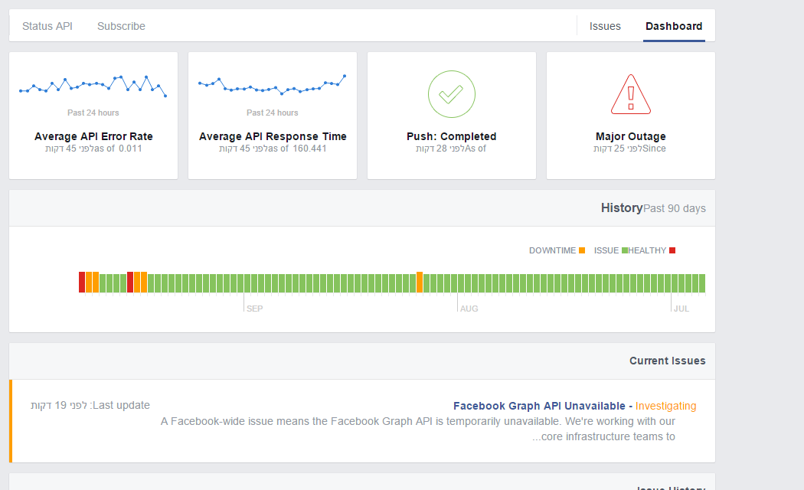
Task: Click the Investigating status label
Action: point(665,406)
